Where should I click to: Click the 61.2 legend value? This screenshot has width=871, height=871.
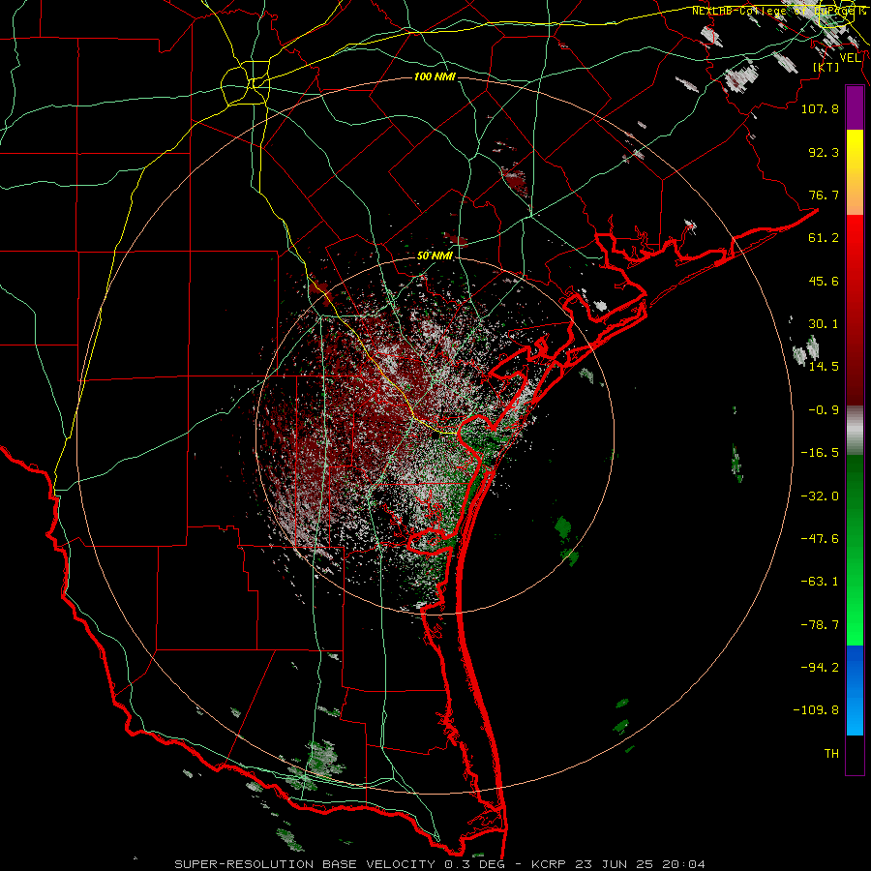(x=824, y=238)
